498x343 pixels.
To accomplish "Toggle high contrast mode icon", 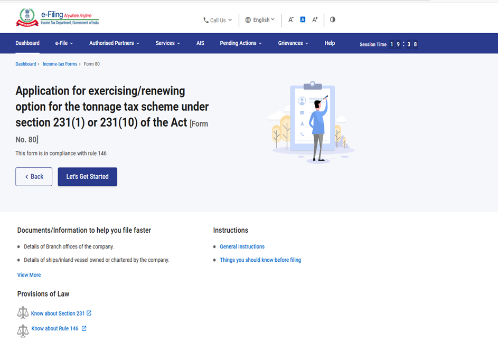I will click(332, 20).
